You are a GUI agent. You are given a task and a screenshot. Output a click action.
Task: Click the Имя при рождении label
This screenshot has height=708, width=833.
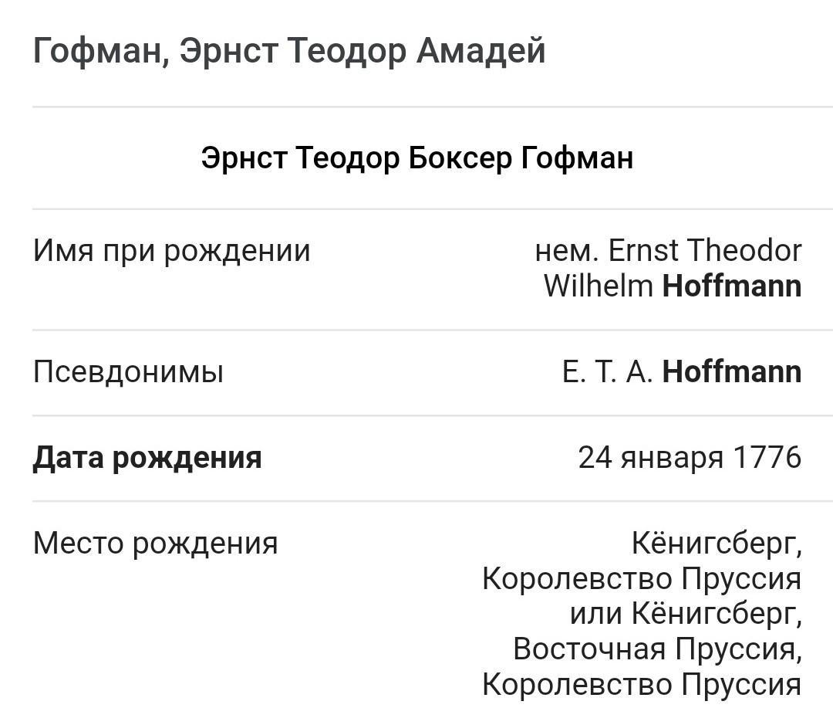coord(171,251)
